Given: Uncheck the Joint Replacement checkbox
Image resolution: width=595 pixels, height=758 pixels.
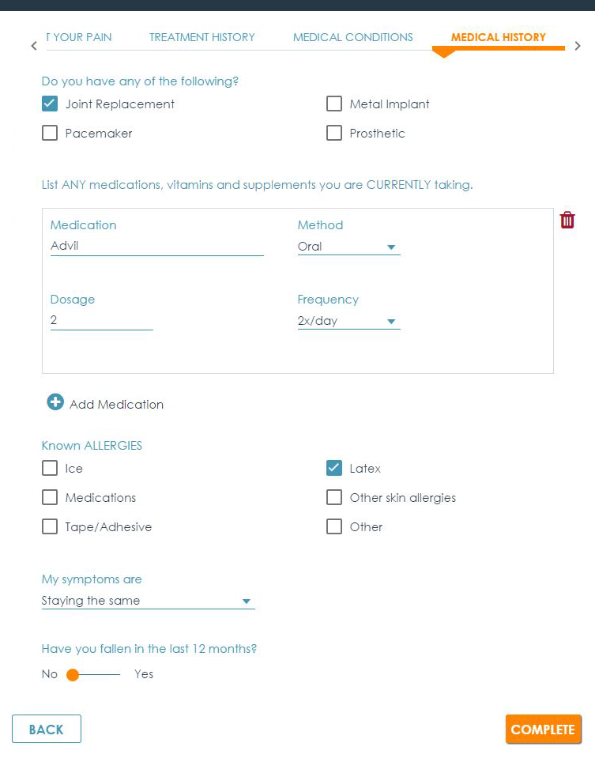Looking at the screenshot, I should point(50,104).
